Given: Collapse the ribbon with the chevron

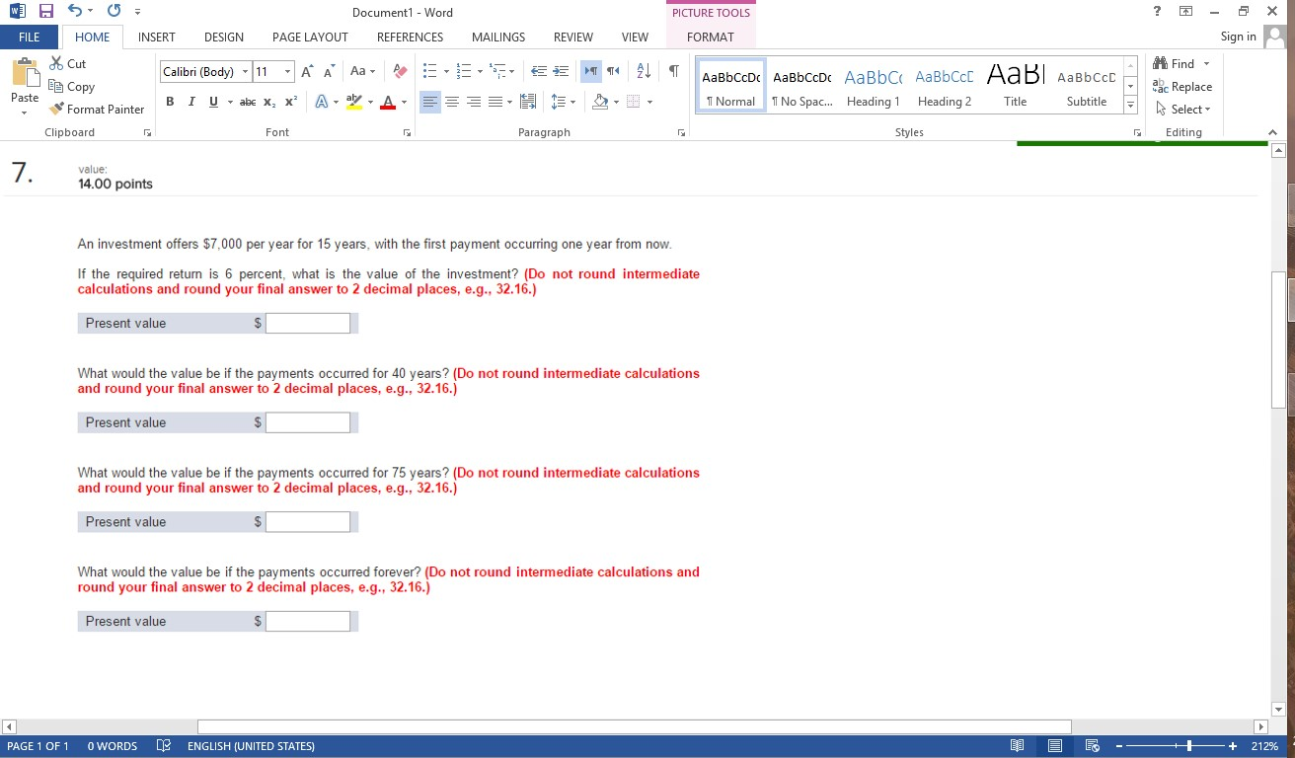Looking at the screenshot, I should point(1272,132).
